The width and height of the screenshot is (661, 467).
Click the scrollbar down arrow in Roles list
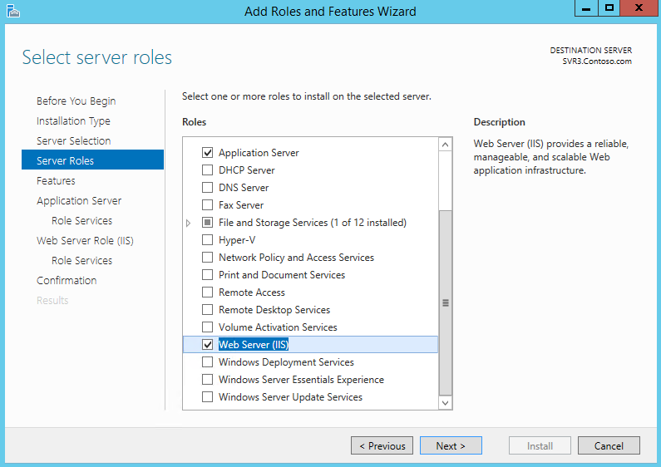[x=445, y=402]
